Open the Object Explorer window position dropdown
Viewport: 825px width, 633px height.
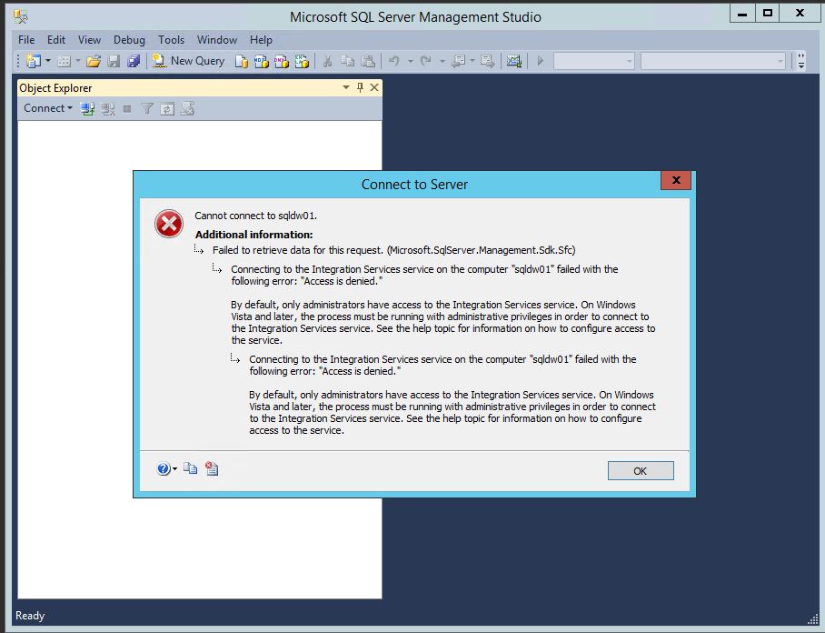346,87
